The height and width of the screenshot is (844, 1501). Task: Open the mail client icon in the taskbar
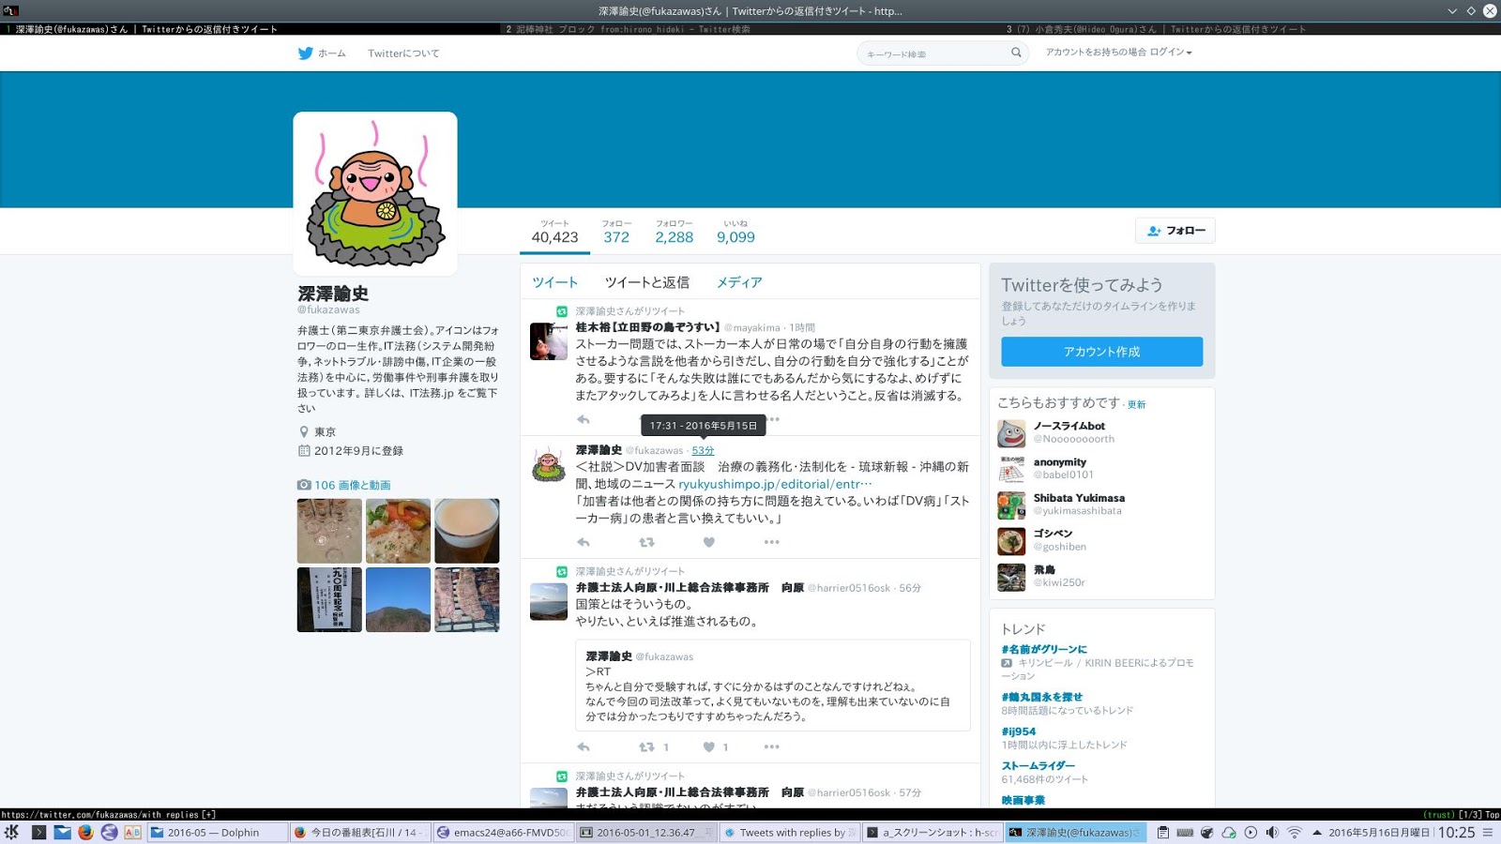(x=62, y=832)
